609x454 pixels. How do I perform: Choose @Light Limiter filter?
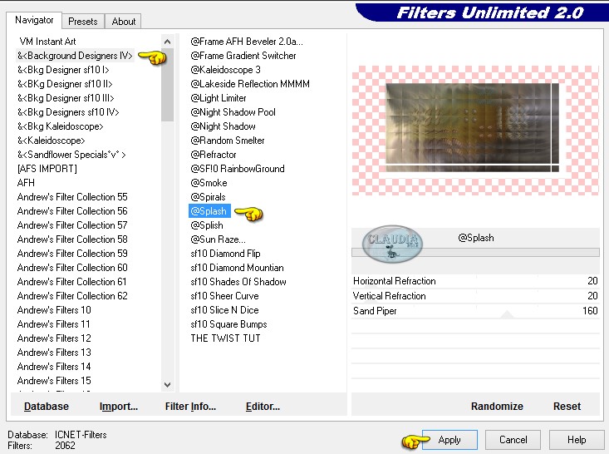(219, 98)
